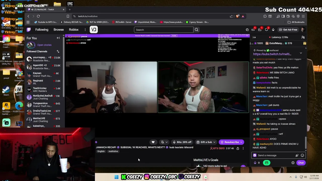Viewport: 322px width, 181px height.
Task: Open DreDaTopicLive channel in sidebar
Action: tap(44, 112)
